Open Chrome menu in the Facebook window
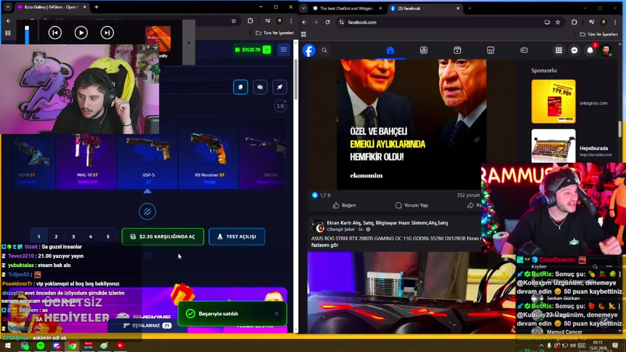The width and height of the screenshot is (626, 352). pos(615,22)
